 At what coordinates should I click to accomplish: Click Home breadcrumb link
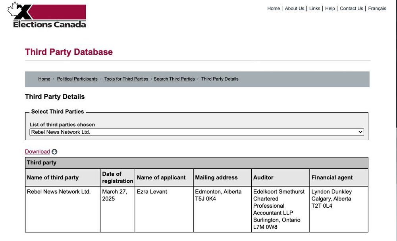(x=44, y=79)
